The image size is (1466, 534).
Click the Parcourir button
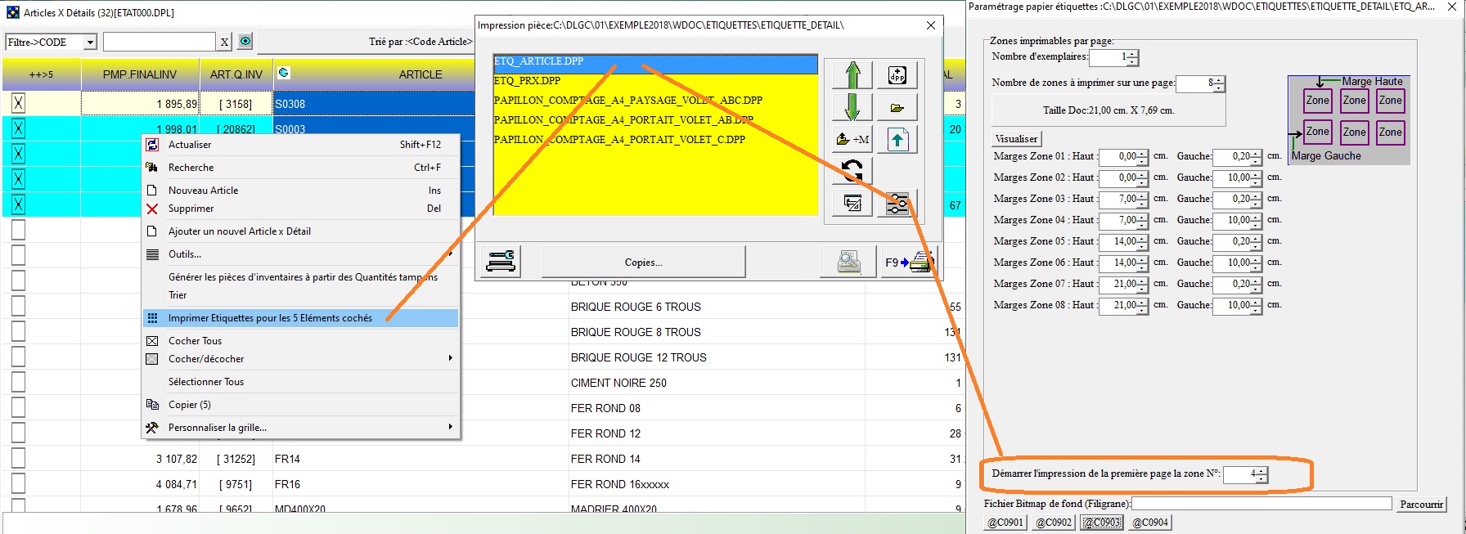1421,504
